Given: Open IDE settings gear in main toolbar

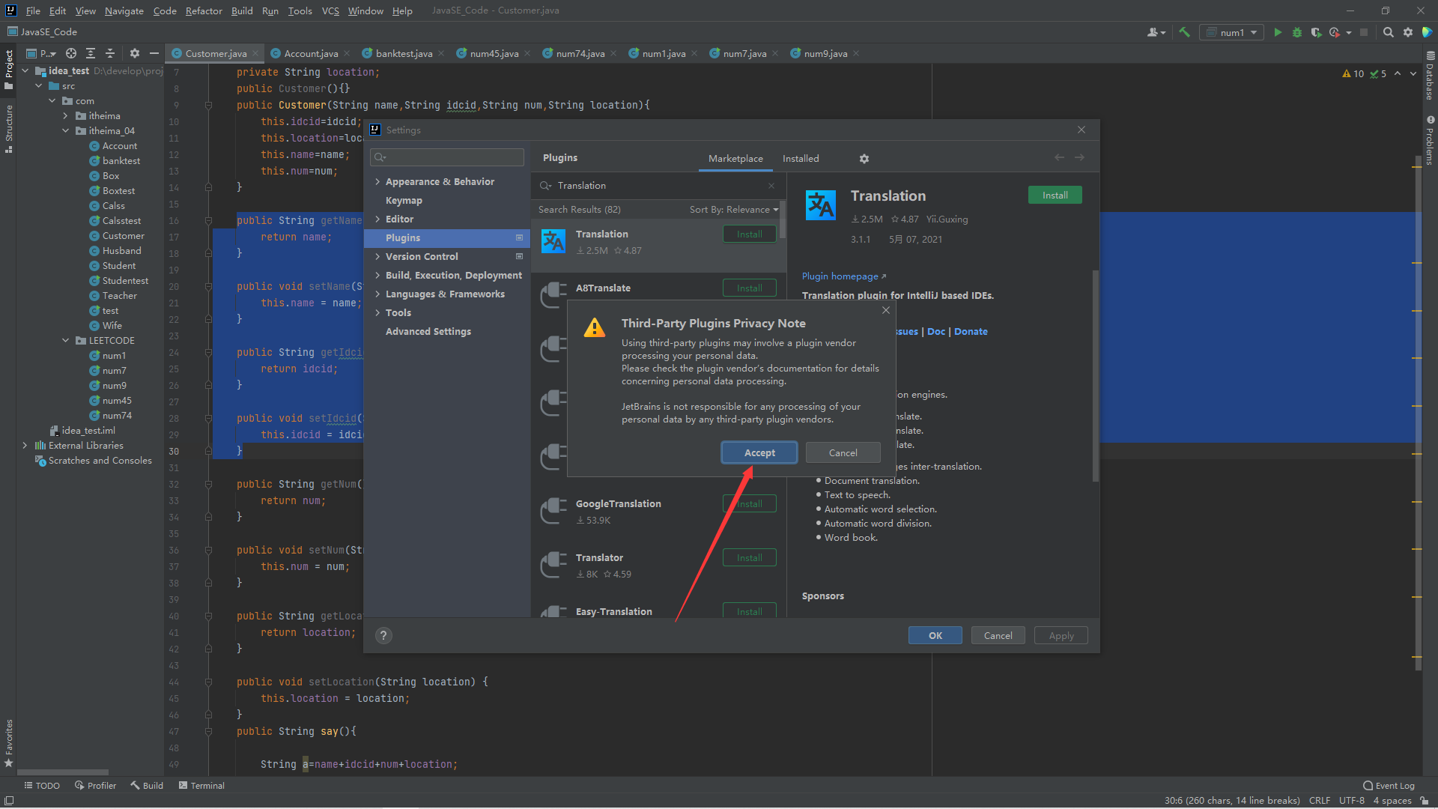Looking at the screenshot, I should (x=1408, y=32).
